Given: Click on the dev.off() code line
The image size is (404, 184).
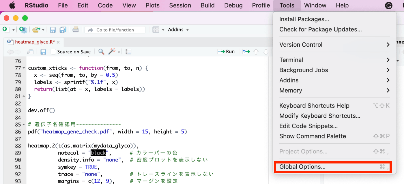Looking at the screenshot, I should (x=41, y=110).
